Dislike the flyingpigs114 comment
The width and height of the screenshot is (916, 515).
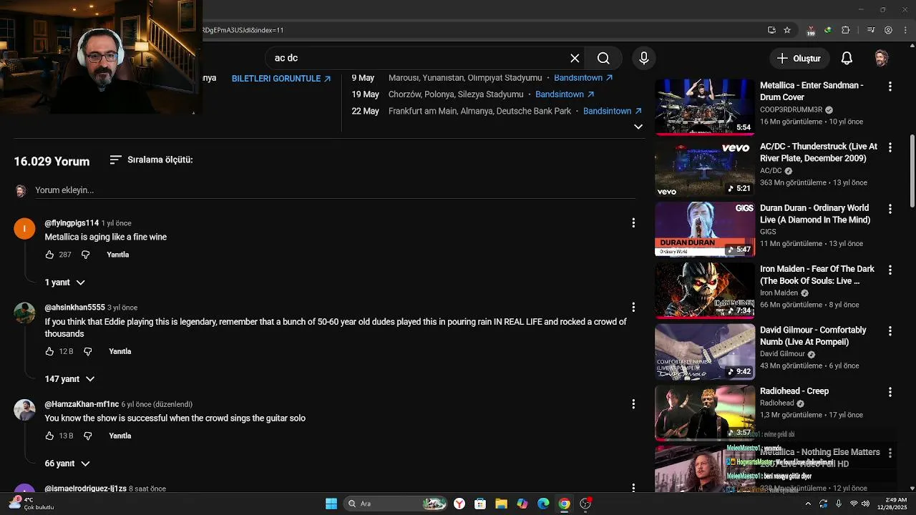point(85,255)
